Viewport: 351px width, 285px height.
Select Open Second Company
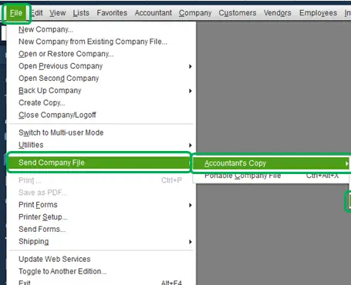[101, 79]
